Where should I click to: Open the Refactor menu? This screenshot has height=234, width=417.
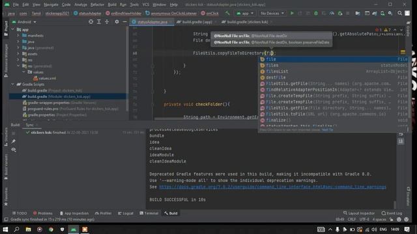point(97,5)
